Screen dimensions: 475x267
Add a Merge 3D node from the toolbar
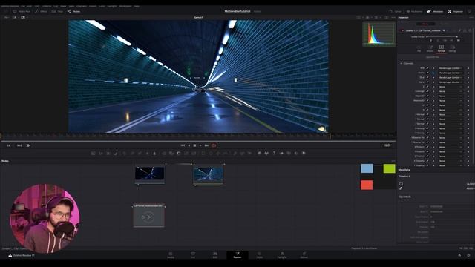tap(282, 154)
